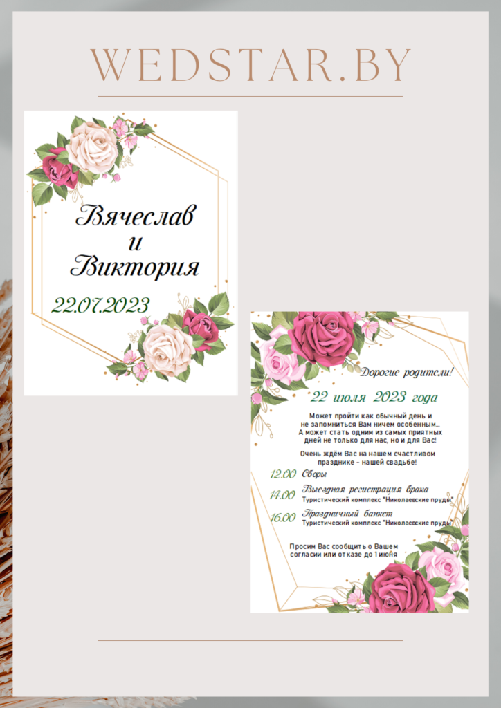The width and height of the screenshot is (501, 708).
Task: Click the cream rose at cover's bottom-right
Action: [167, 349]
